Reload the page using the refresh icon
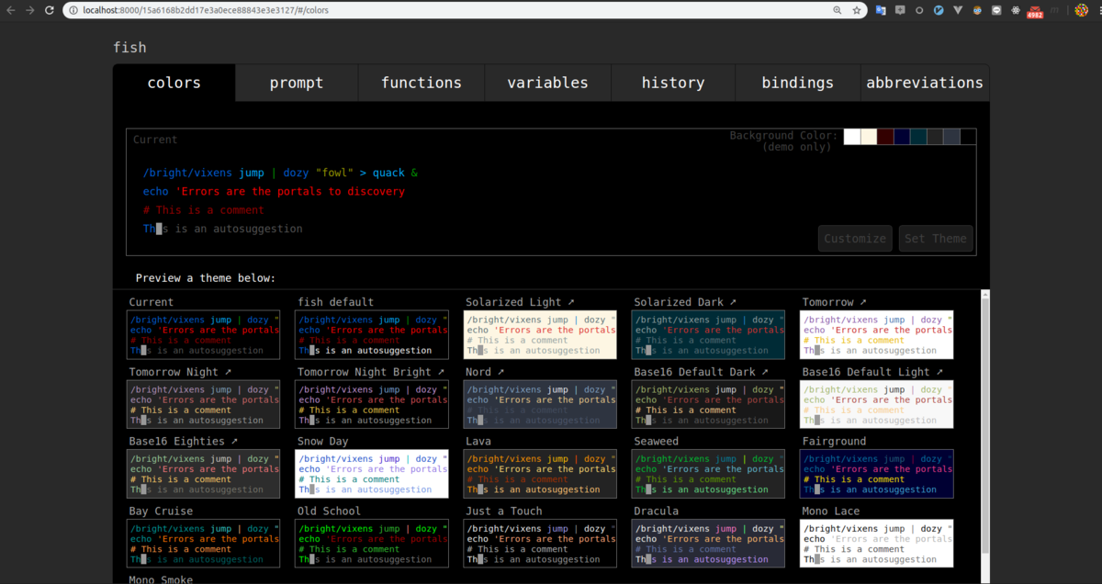Viewport: 1102px width, 584px height. [x=50, y=10]
